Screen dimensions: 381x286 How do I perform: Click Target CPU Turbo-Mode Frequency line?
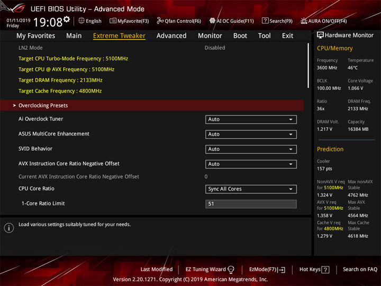click(73, 59)
